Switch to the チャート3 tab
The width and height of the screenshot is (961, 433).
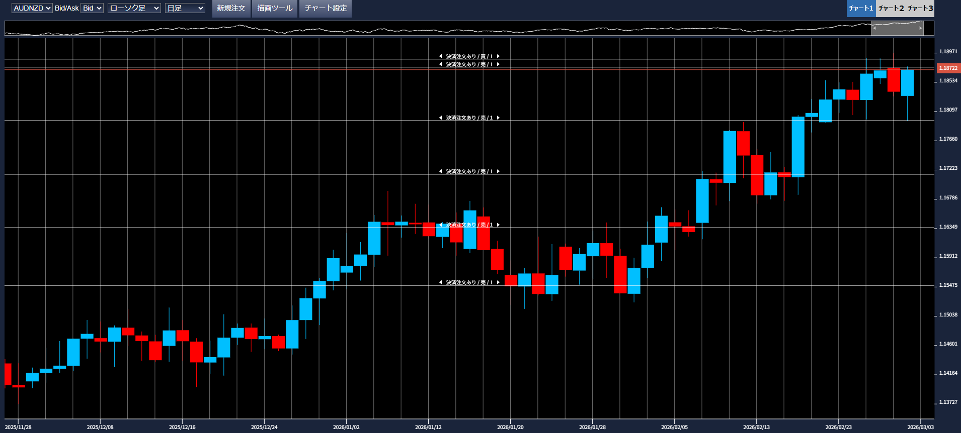[920, 8]
